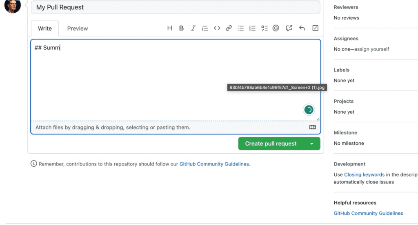418x225 pixels.
Task: Switch to the Preview tab
Action: point(77,29)
